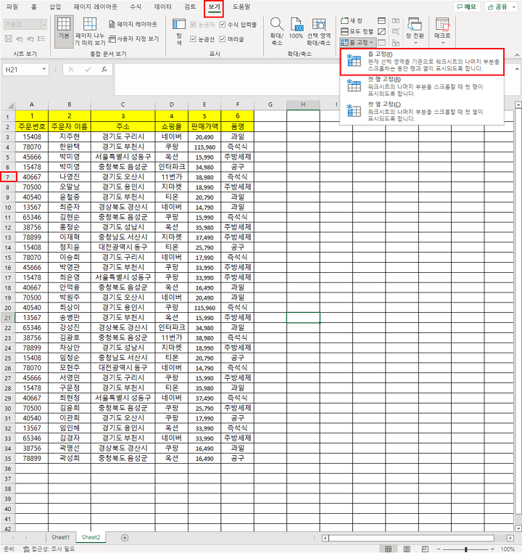Click 모두 정렬 arrange all
This screenshot has width=522, height=553.
pyautogui.click(x=357, y=31)
